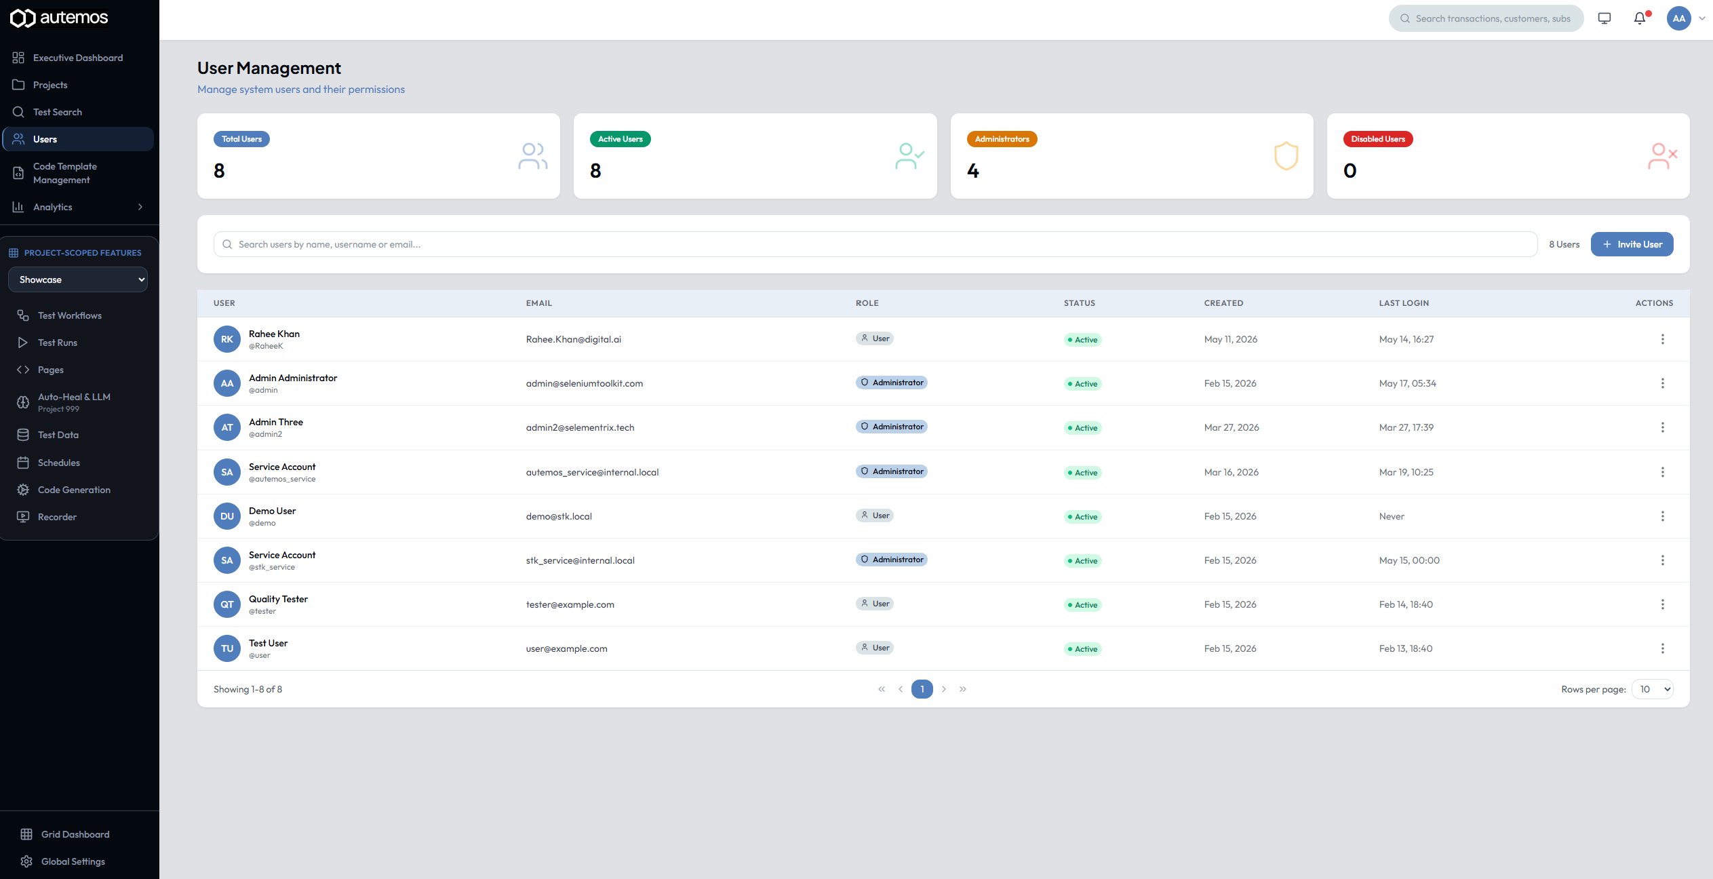1713x879 pixels.
Task: Click email admin@seleniumtoolkit.com
Action: [585, 383]
